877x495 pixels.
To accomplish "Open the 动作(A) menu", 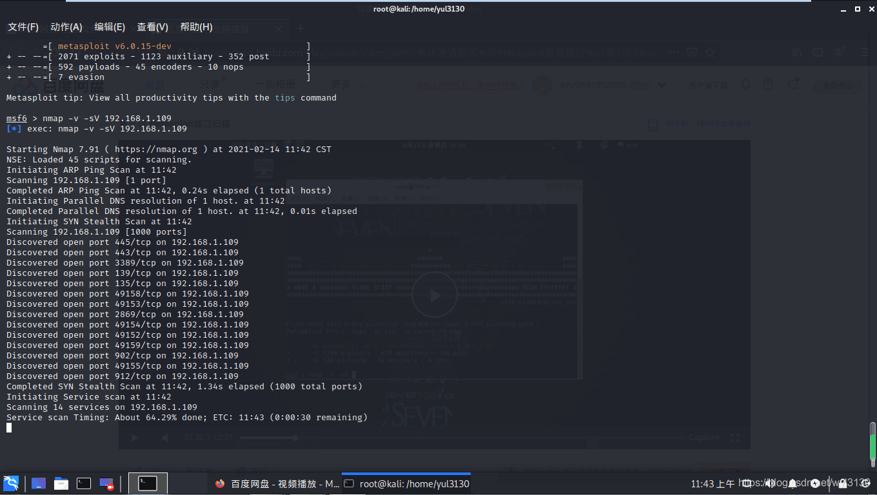I will (66, 27).
